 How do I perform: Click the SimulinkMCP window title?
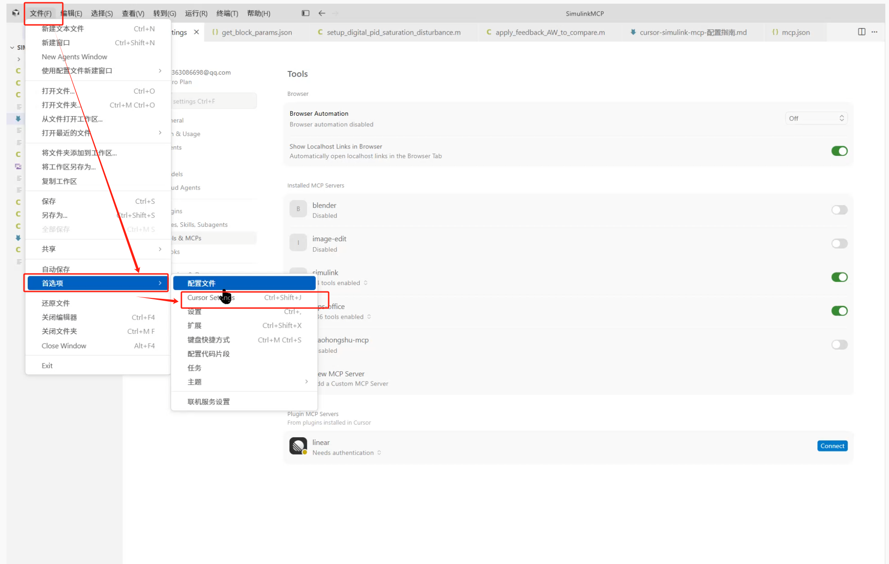[x=585, y=13]
